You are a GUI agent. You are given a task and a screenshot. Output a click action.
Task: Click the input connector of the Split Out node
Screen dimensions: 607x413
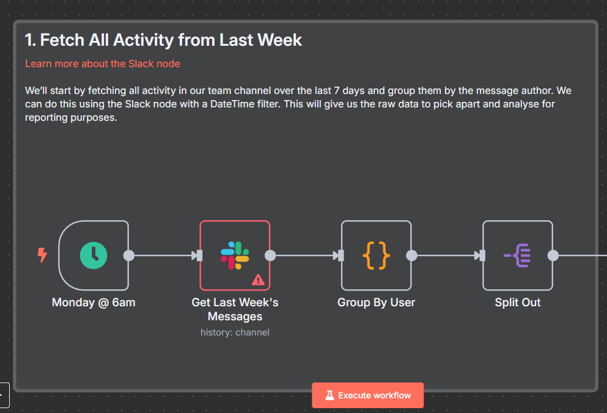(x=481, y=256)
